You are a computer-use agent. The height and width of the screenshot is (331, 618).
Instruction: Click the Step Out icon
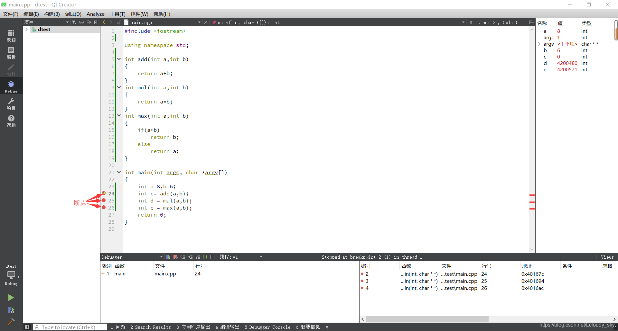click(198, 257)
